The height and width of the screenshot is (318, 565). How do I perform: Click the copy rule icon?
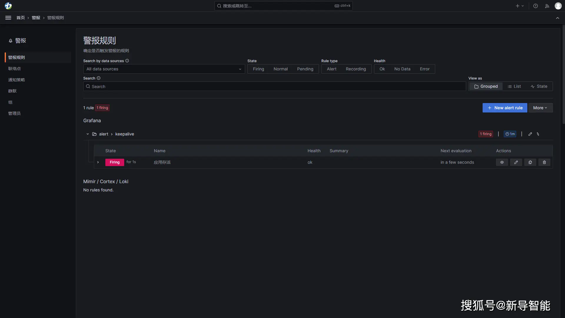click(530, 162)
